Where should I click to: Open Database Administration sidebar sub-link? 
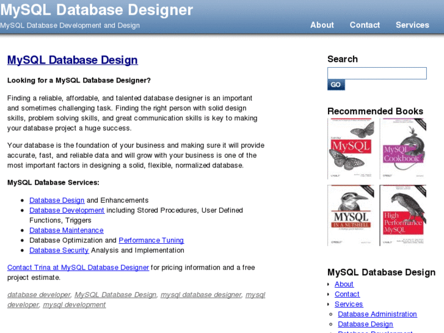[377, 314]
